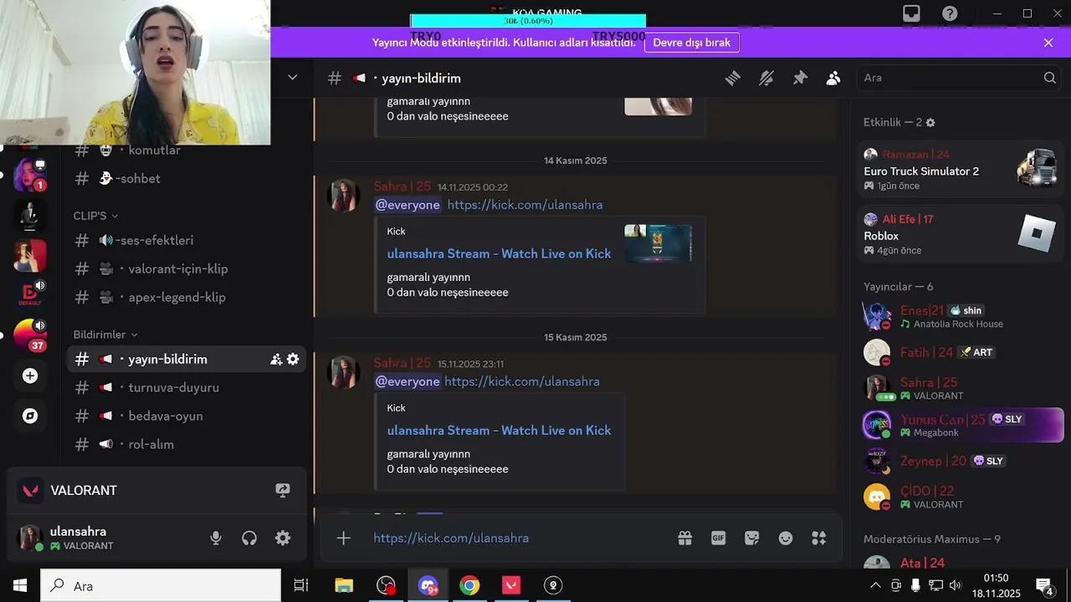The image size is (1071, 602).
Task: Open GIF picker
Action: (x=719, y=538)
